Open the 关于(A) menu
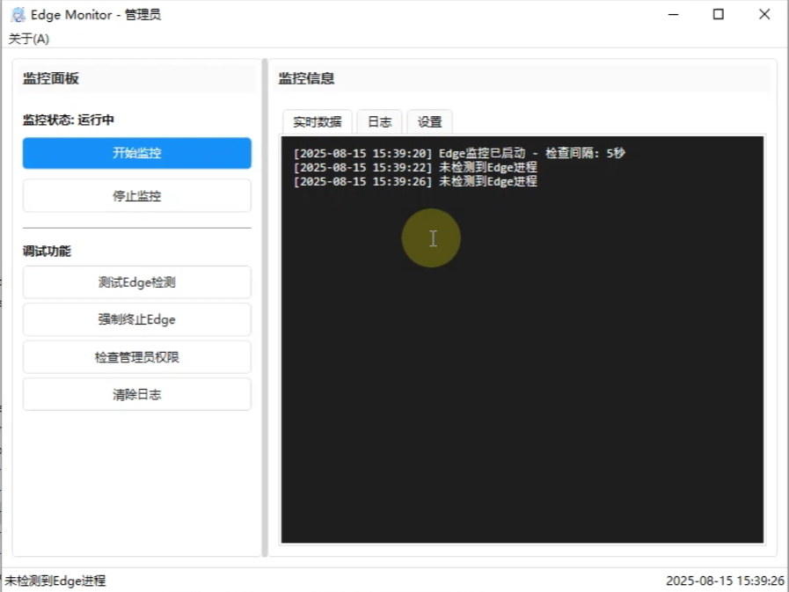The width and height of the screenshot is (789, 592). 26,39
